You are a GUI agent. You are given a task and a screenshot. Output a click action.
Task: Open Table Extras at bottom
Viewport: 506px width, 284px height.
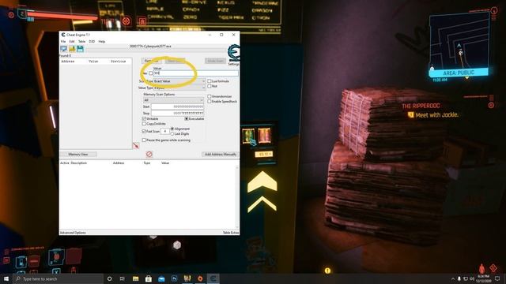pyautogui.click(x=231, y=233)
